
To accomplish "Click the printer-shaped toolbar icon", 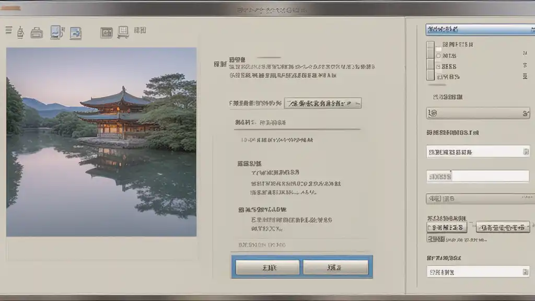I will 37,33.
